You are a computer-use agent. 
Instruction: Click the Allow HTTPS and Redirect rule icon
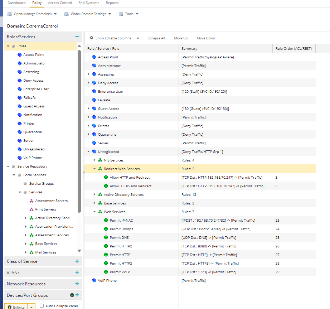click(106, 186)
